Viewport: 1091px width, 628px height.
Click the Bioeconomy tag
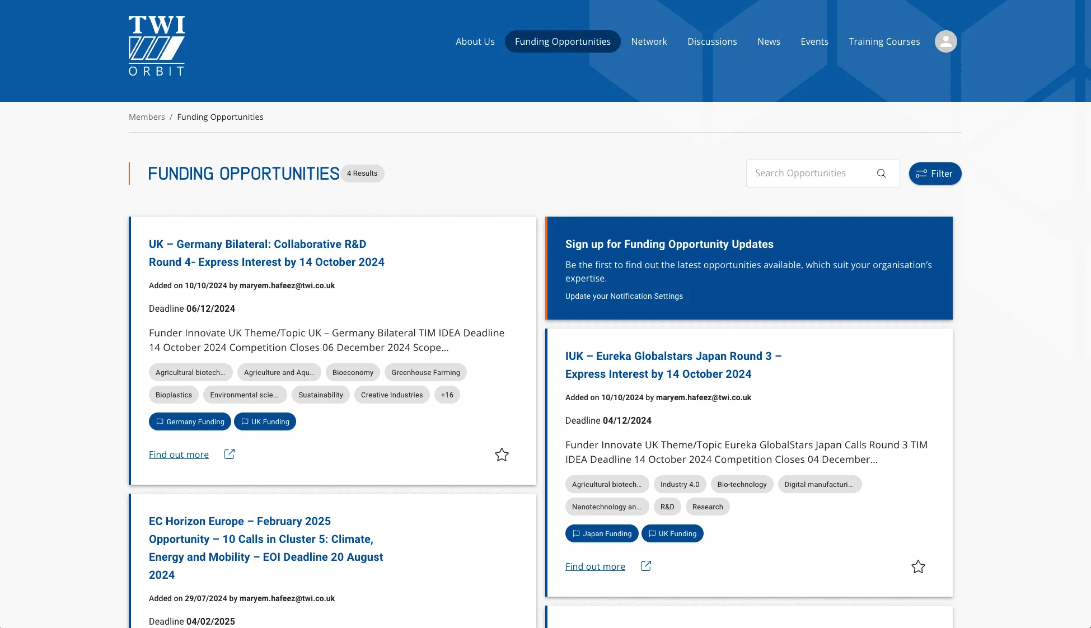pos(353,372)
